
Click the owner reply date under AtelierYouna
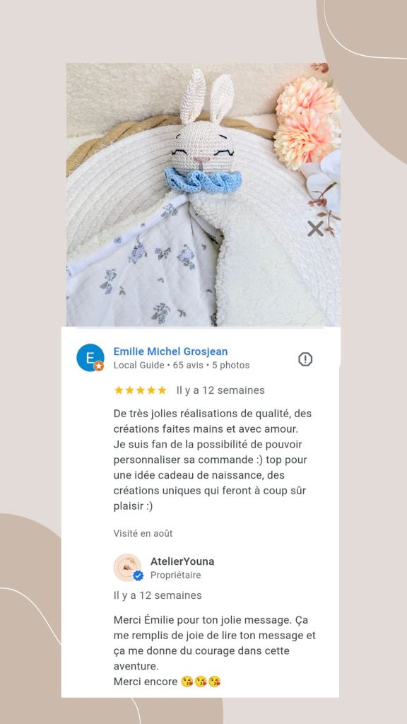[x=158, y=595]
